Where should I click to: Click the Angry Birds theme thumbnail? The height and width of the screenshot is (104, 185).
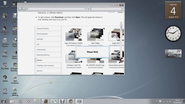tap(116, 35)
